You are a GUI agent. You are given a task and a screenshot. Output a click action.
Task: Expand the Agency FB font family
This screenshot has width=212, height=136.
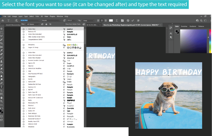(x=26, y=63)
